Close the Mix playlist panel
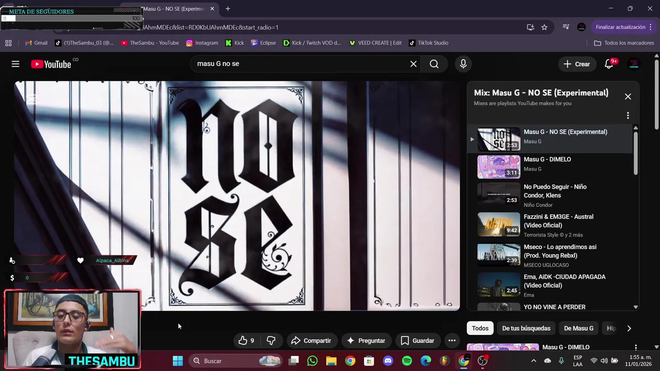The height and width of the screenshot is (371, 660). tap(628, 96)
